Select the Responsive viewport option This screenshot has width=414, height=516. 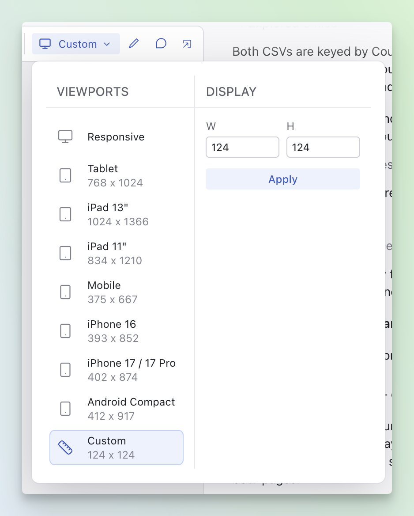(117, 137)
